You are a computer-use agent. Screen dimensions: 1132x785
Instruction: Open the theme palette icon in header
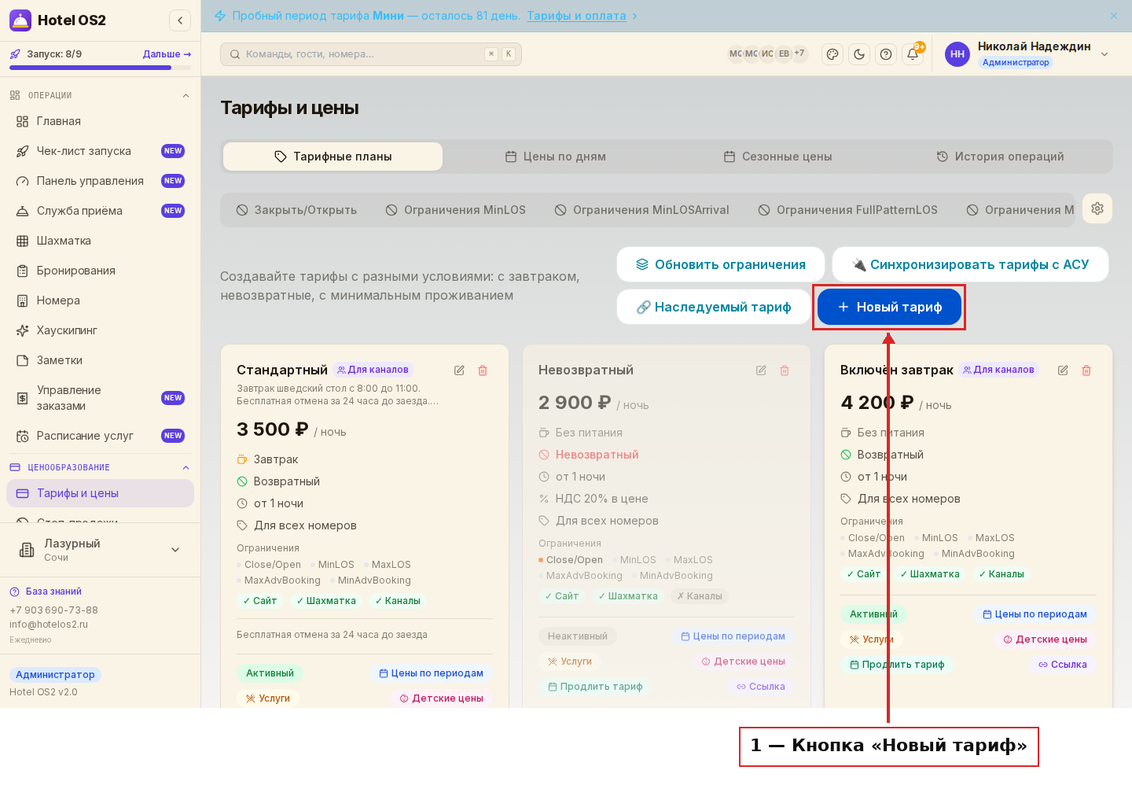[x=832, y=54]
